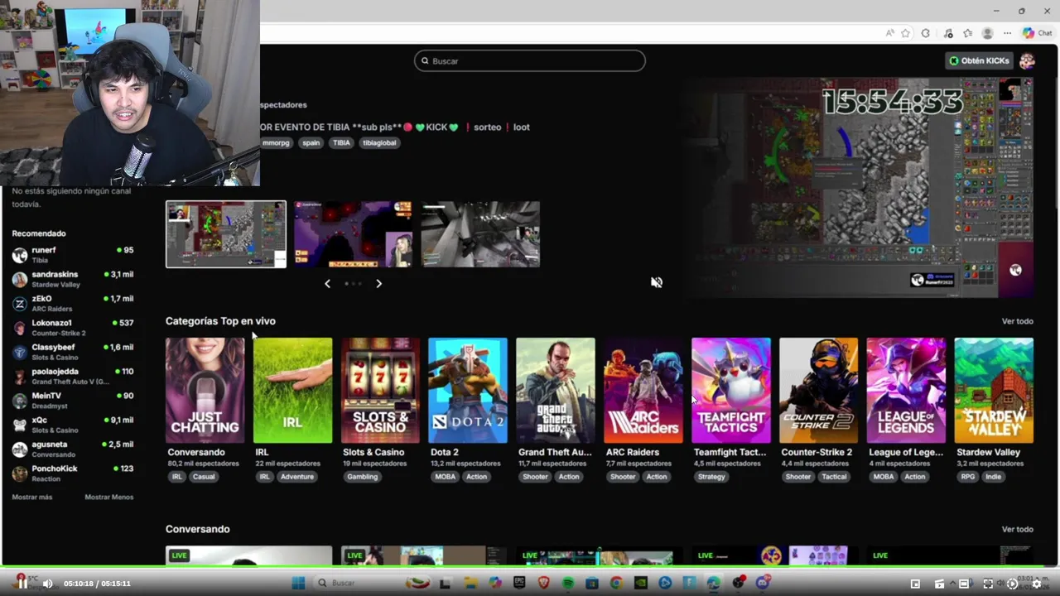Show previous featured stream carousel arrow
Image resolution: width=1060 pixels, height=596 pixels.
327,283
